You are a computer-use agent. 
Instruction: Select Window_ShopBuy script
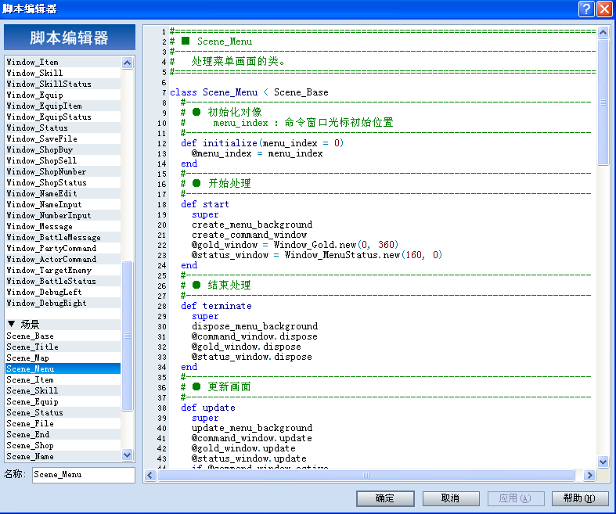coord(63,150)
